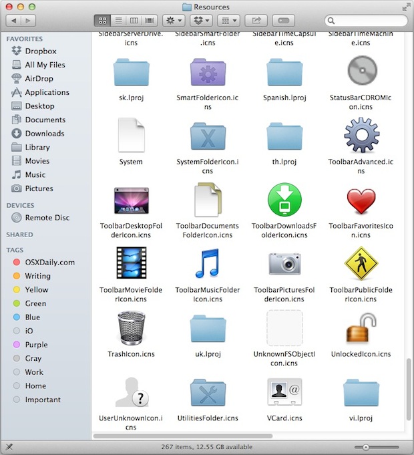The height and width of the screenshot is (455, 414).
Task: Switch to column view in toolbar
Action: tap(134, 21)
